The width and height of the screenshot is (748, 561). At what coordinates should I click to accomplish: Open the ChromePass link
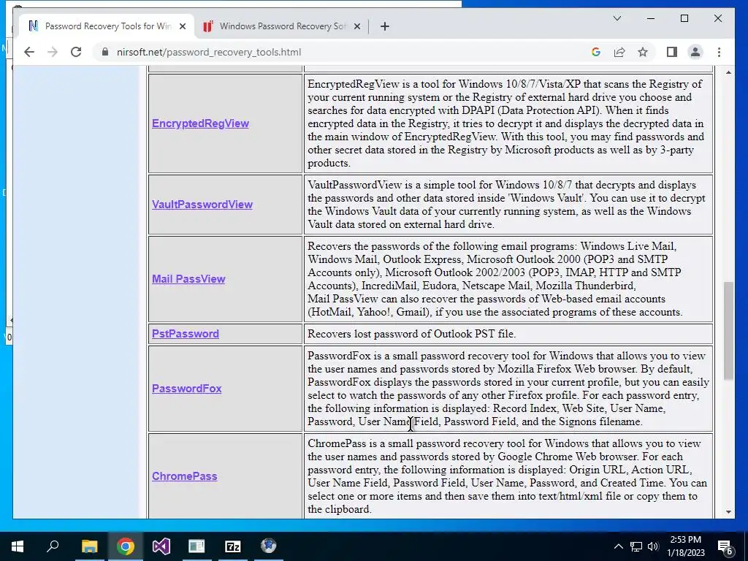[x=184, y=476]
